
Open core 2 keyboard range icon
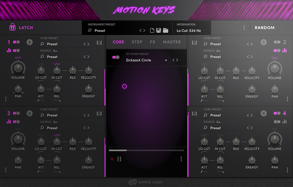click(194, 43)
